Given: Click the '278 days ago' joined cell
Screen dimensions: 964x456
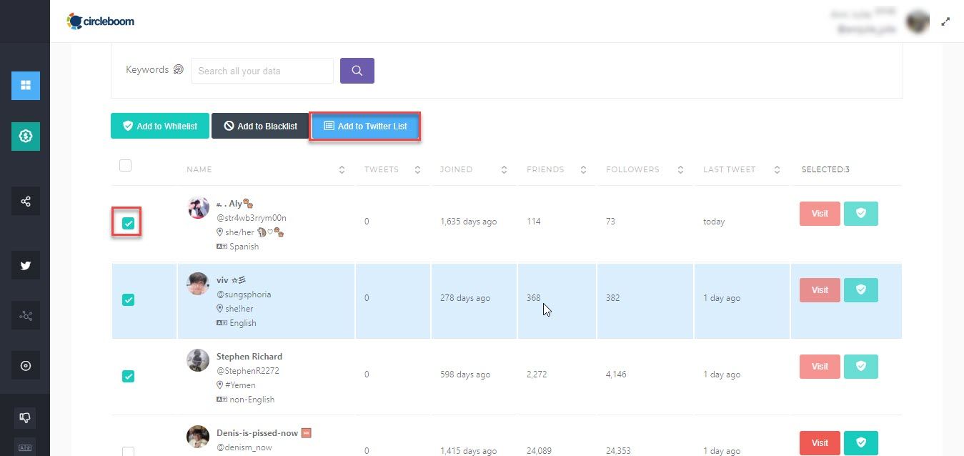Looking at the screenshot, I should tap(465, 298).
